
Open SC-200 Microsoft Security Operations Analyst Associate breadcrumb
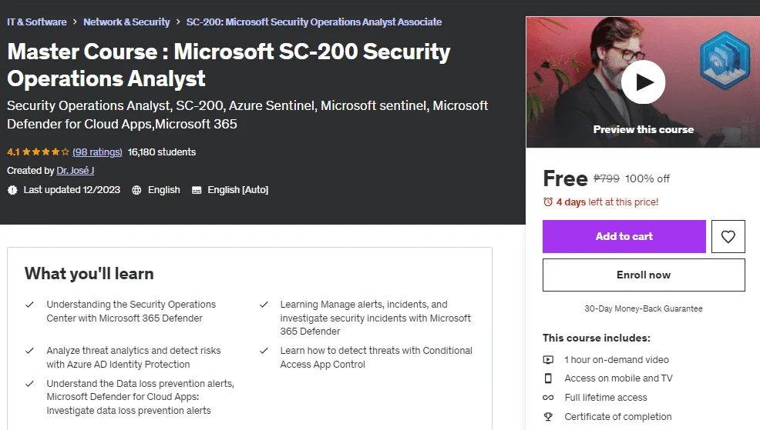(314, 22)
